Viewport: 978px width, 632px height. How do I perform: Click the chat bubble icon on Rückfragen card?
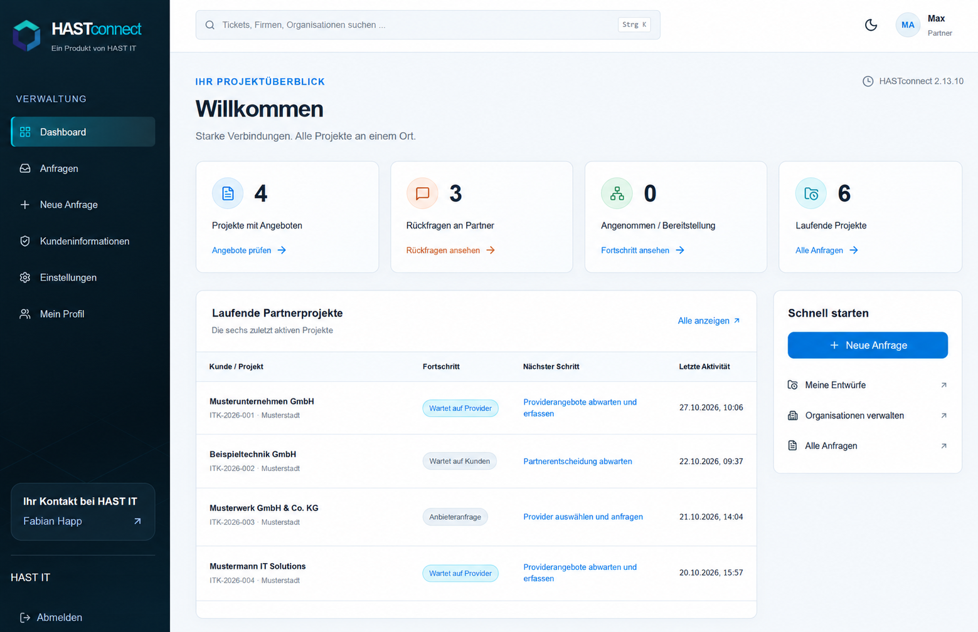click(x=422, y=194)
